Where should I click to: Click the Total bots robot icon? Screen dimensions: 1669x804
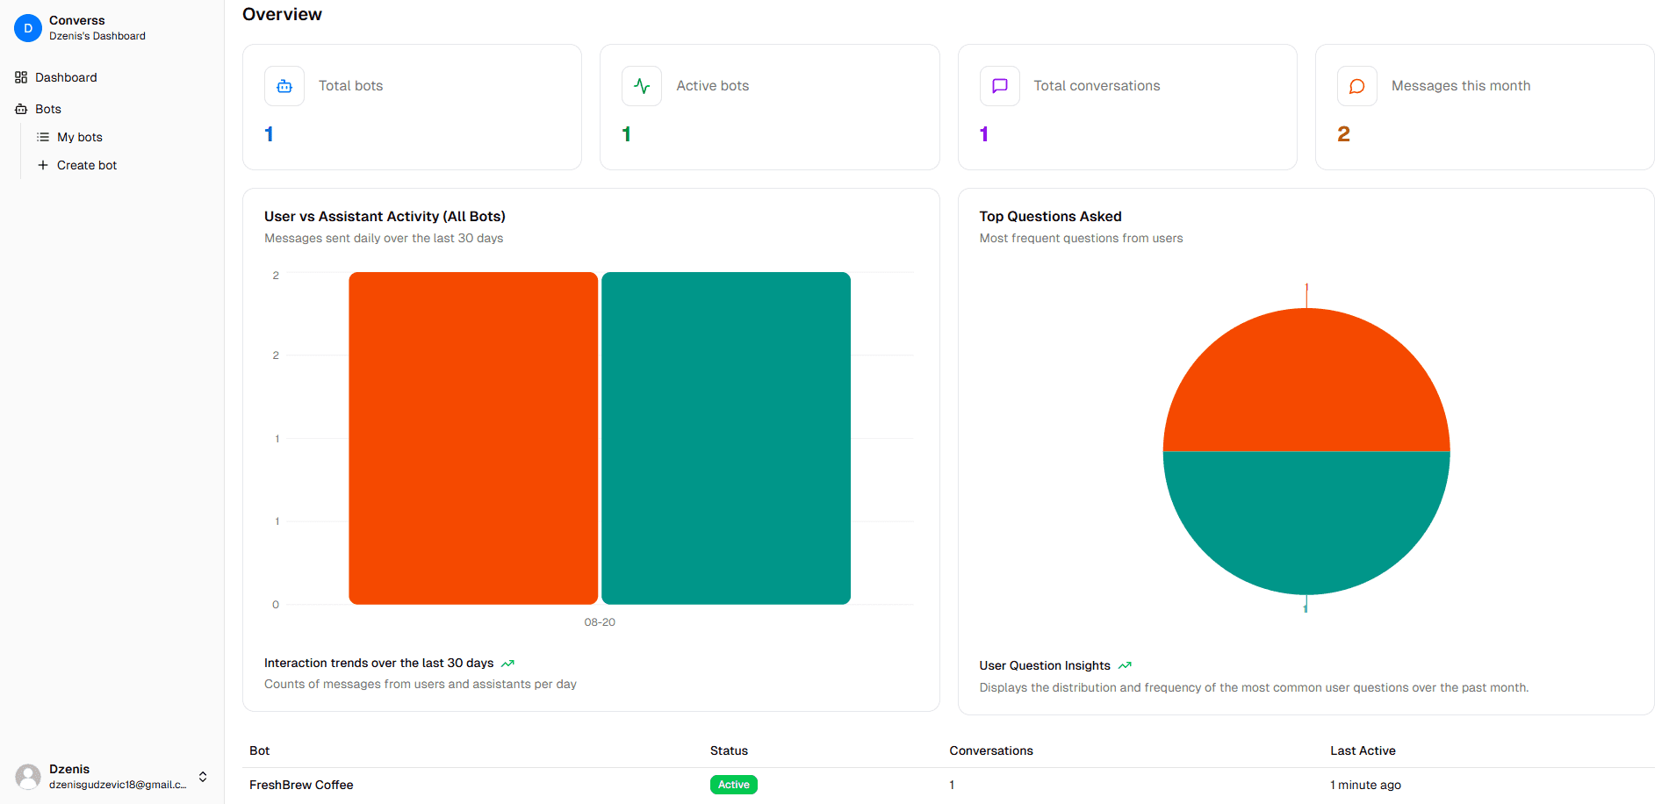click(x=284, y=86)
